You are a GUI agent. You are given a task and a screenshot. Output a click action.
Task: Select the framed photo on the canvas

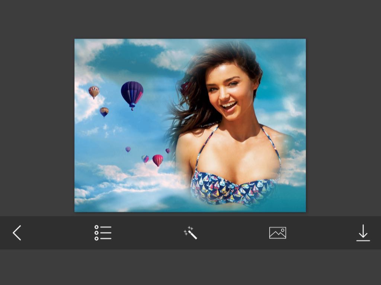(190, 125)
